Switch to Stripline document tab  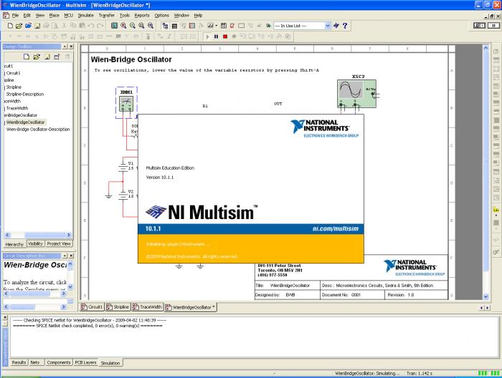click(118, 306)
